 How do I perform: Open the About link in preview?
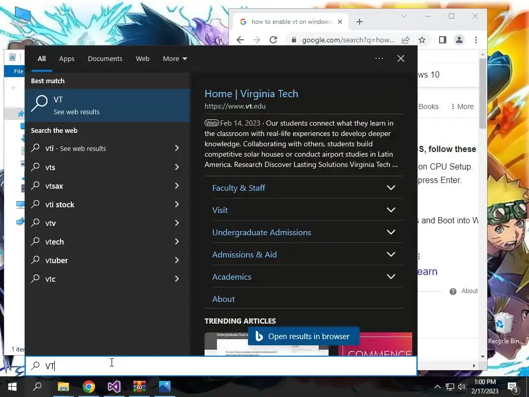click(223, 299)
